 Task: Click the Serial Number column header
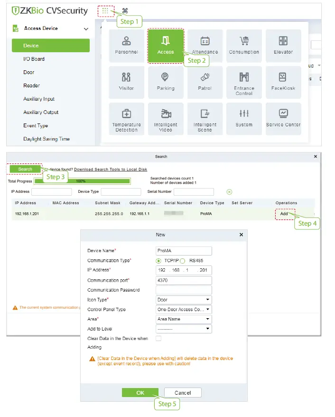tap(178, 203)
